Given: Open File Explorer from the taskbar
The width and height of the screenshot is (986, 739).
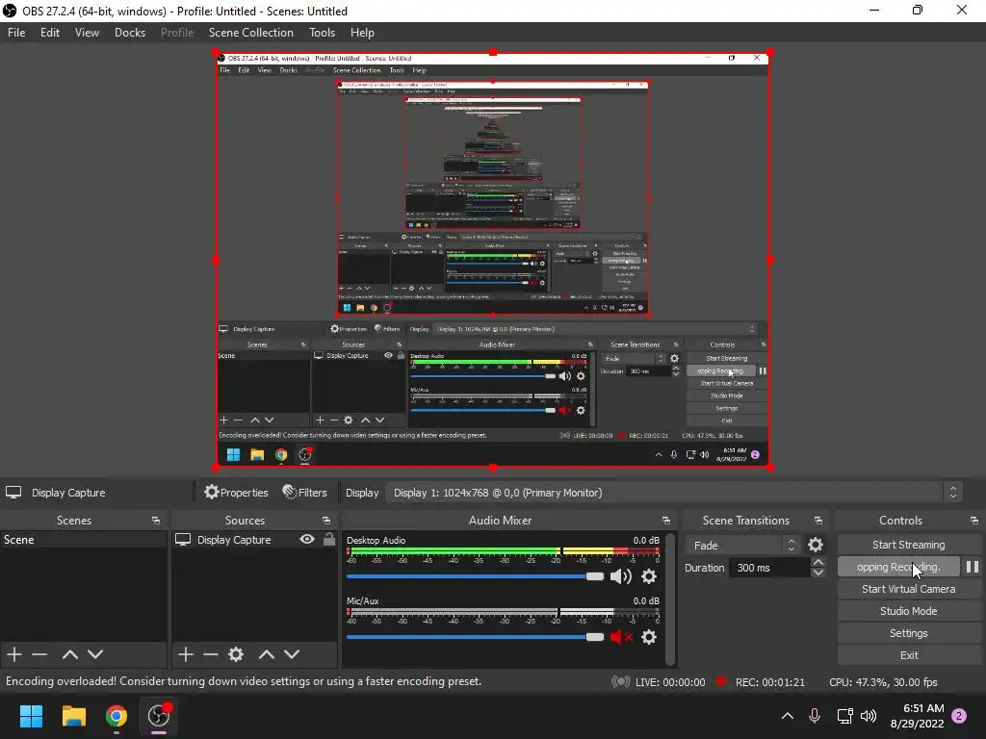Looking at the screenshot, I should [73, 716].
